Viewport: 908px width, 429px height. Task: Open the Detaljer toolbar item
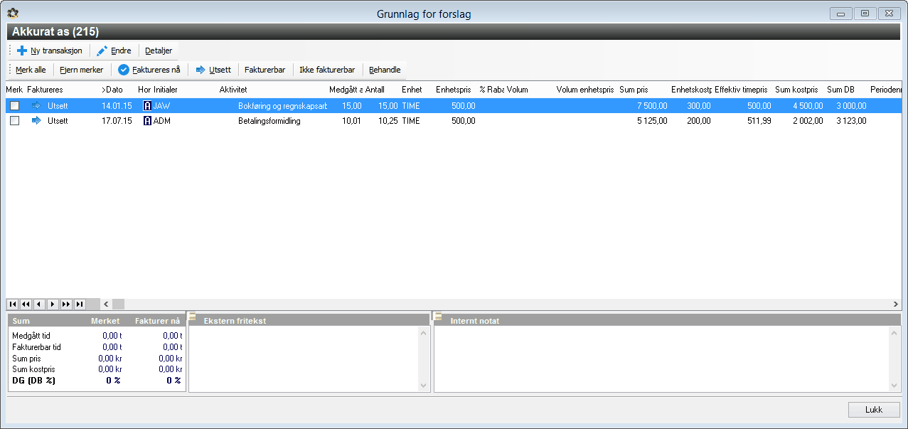coord(159,51)
